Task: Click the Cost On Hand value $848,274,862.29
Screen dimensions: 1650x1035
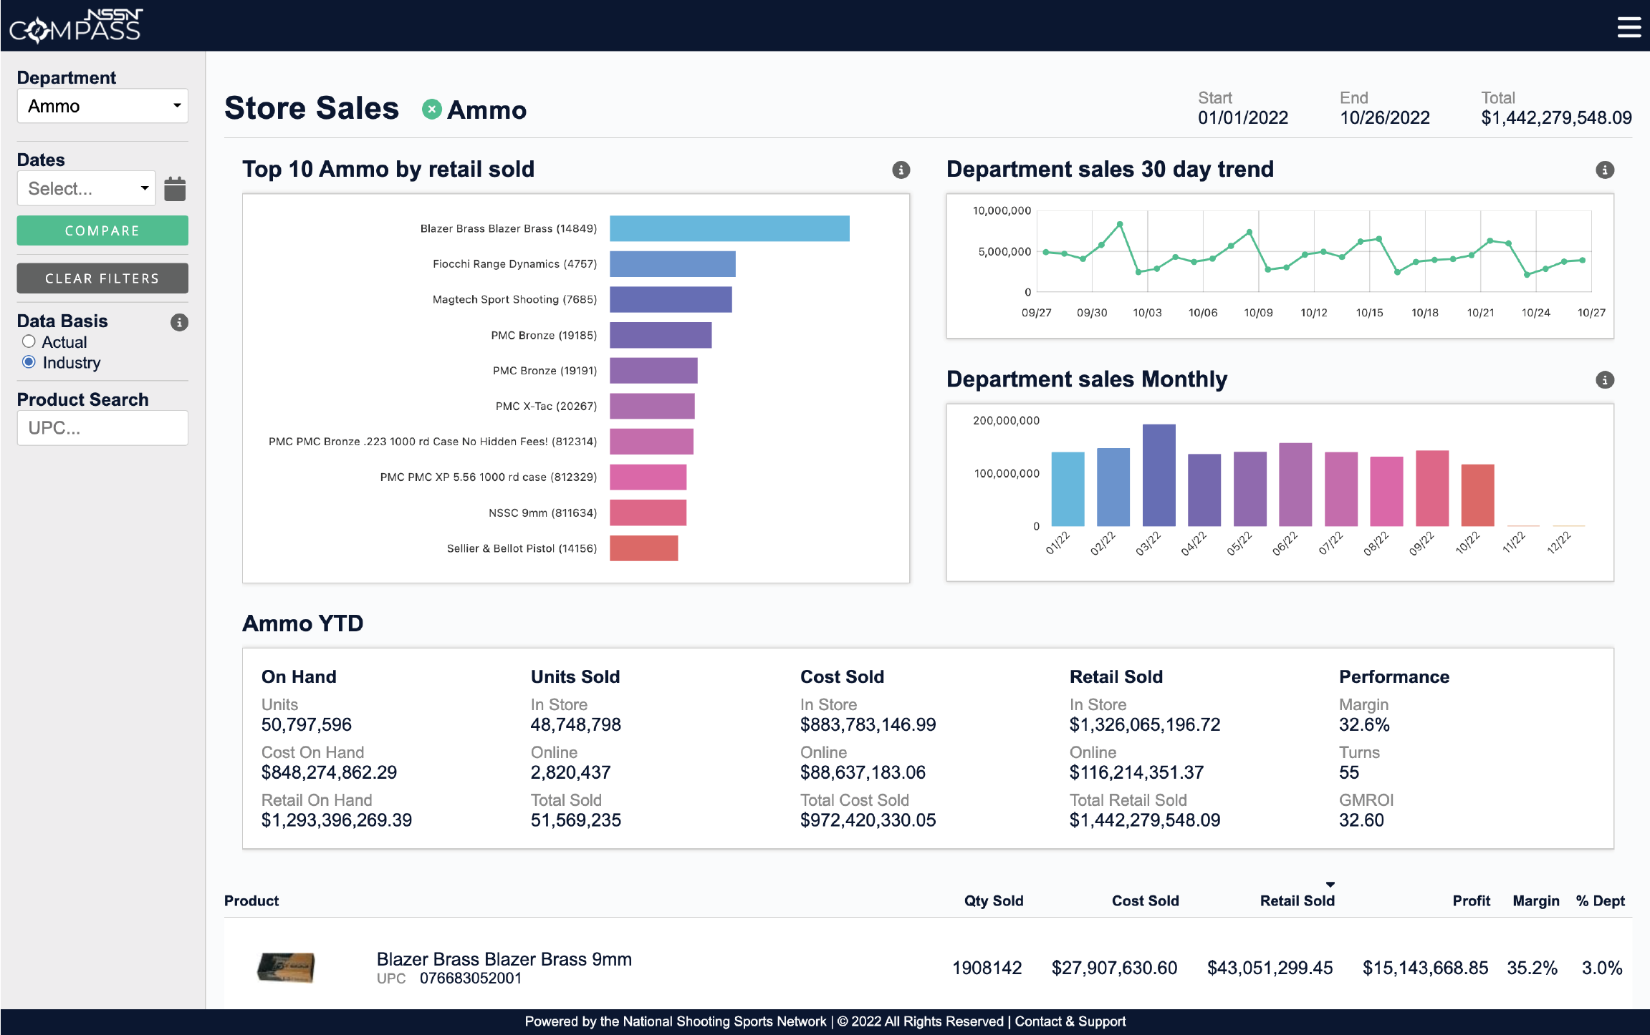Action: (x=329, y=772)
